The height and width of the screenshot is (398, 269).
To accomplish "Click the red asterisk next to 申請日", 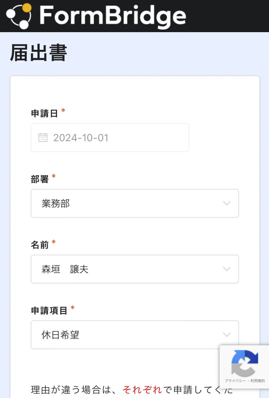I will point(63,111).
